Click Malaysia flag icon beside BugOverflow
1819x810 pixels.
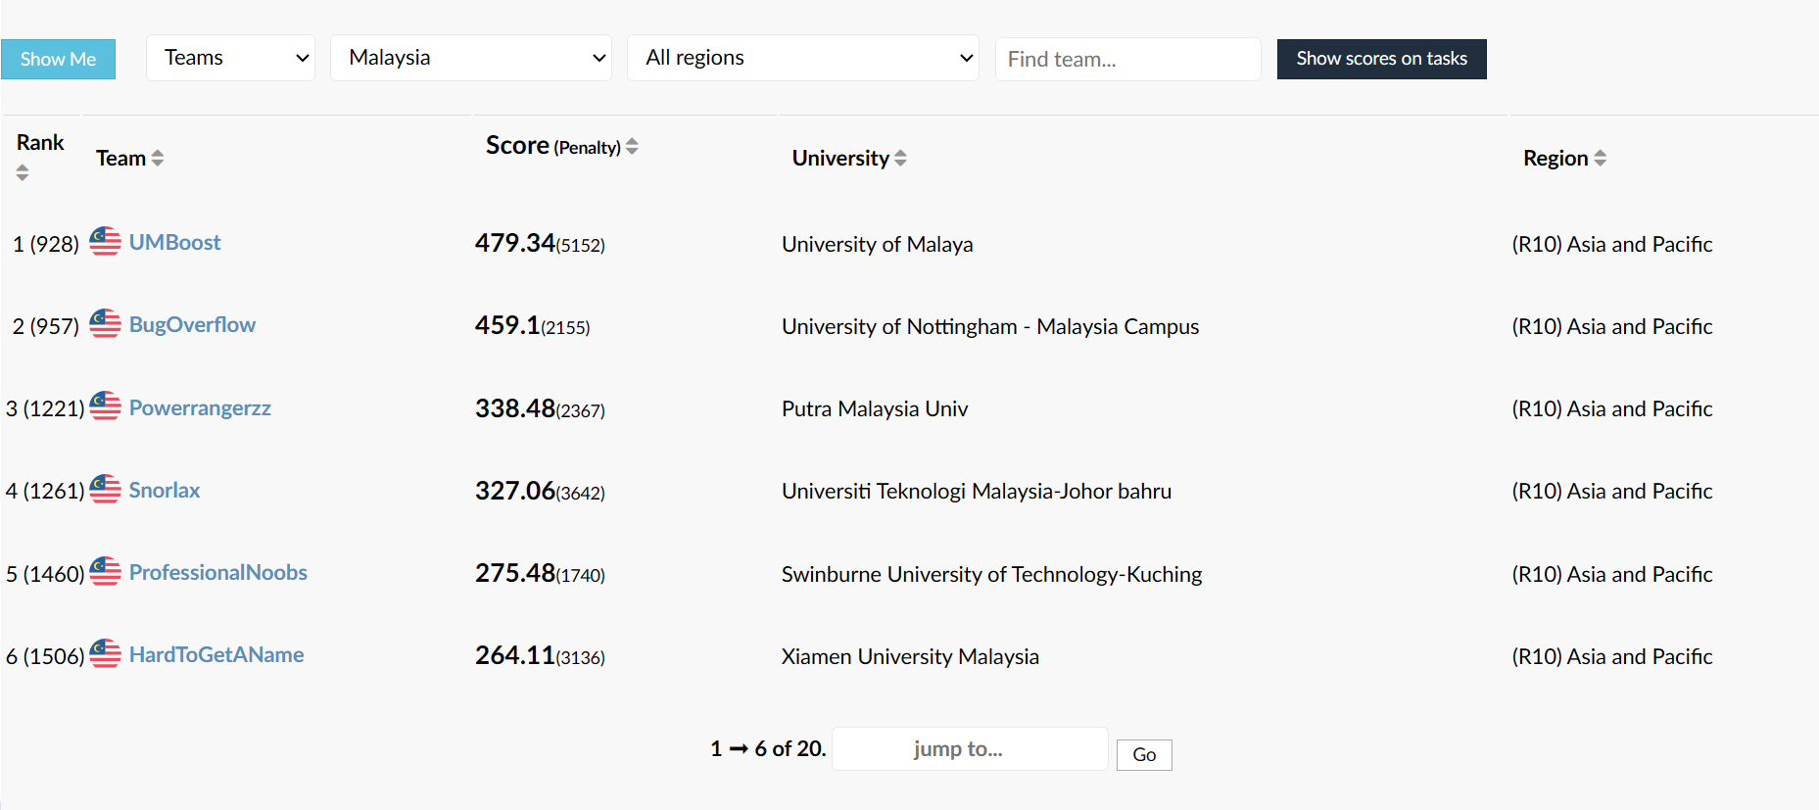pos(106,323)
